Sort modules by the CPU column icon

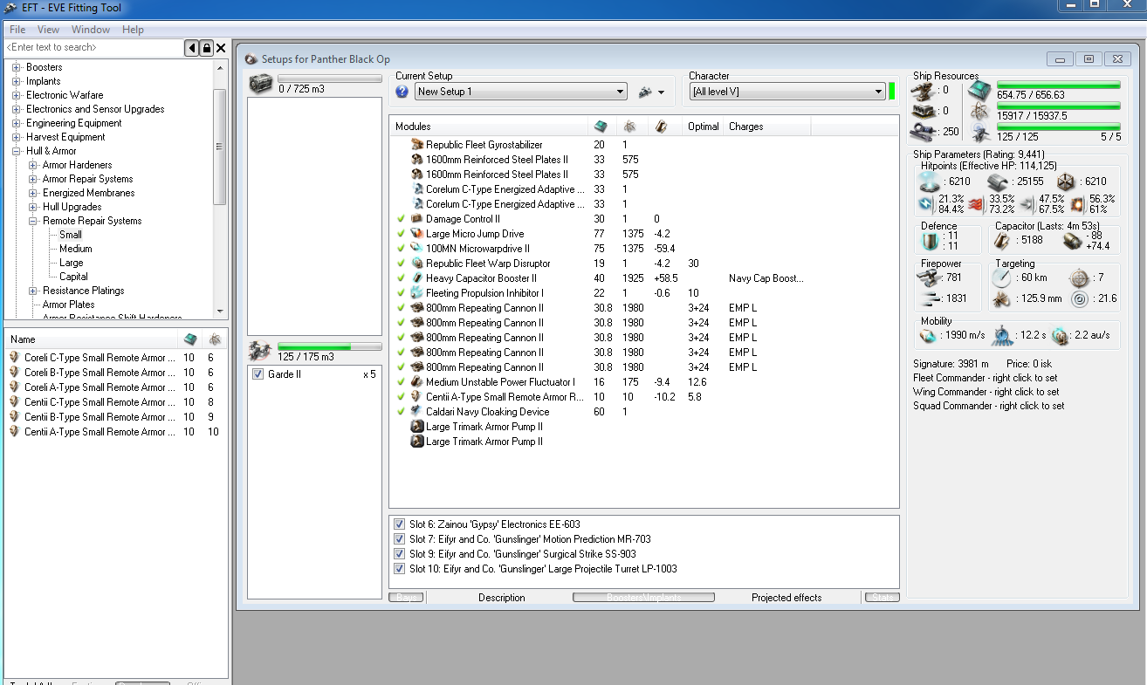601,127
